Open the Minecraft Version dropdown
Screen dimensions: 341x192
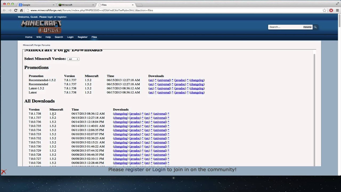[x=73, y=59]
